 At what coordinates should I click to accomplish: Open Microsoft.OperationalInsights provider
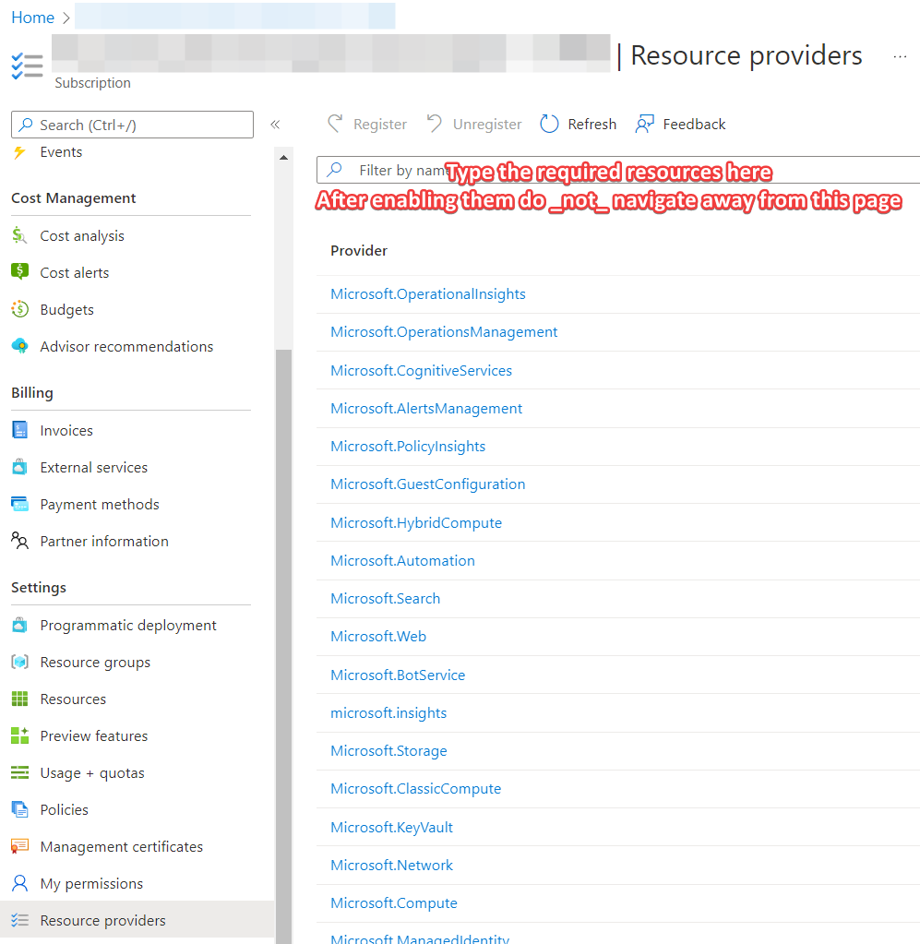click(x=427, y=293)
